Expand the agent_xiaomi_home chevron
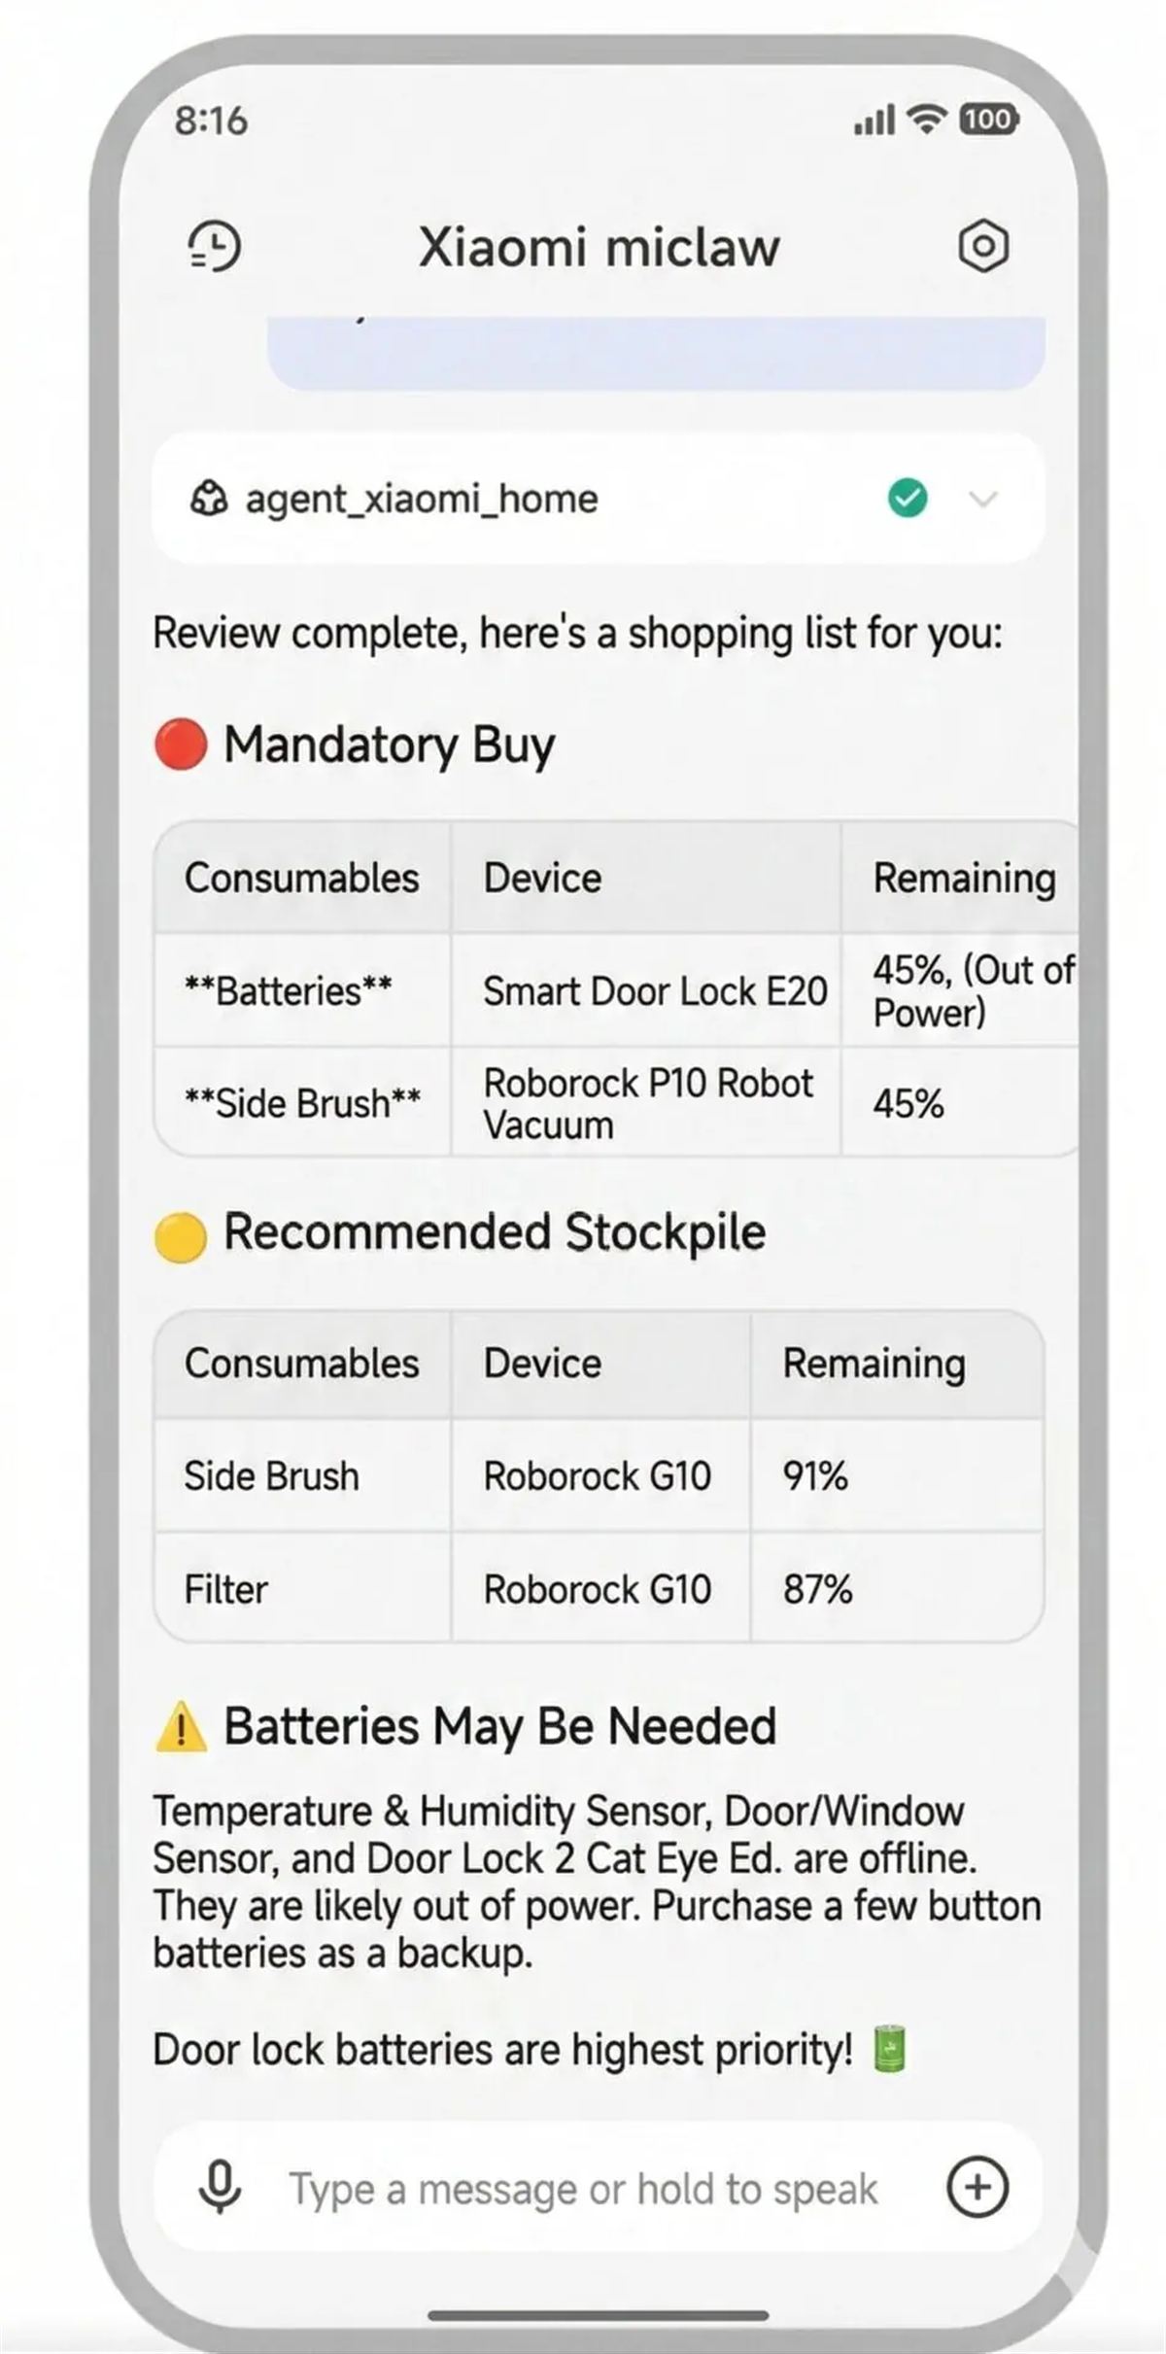 coord(983,500)
